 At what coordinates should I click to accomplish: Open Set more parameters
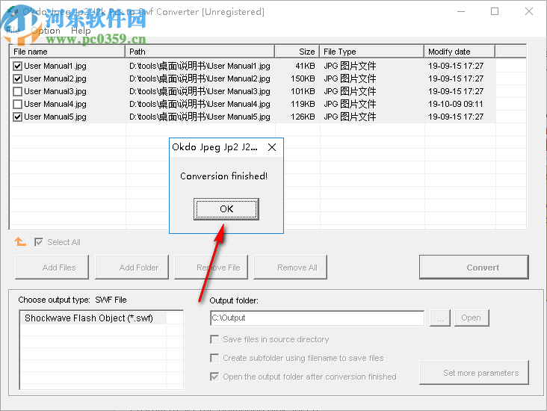click(x=474, y=373)
